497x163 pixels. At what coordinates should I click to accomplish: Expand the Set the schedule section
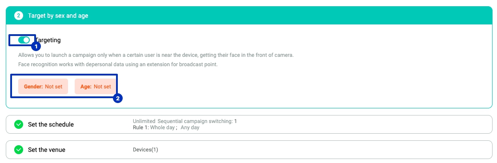click(x=249, y=124)
